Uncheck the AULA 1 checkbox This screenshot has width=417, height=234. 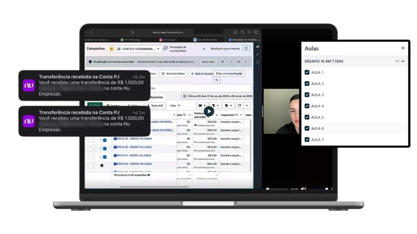(x=307, y=73)
